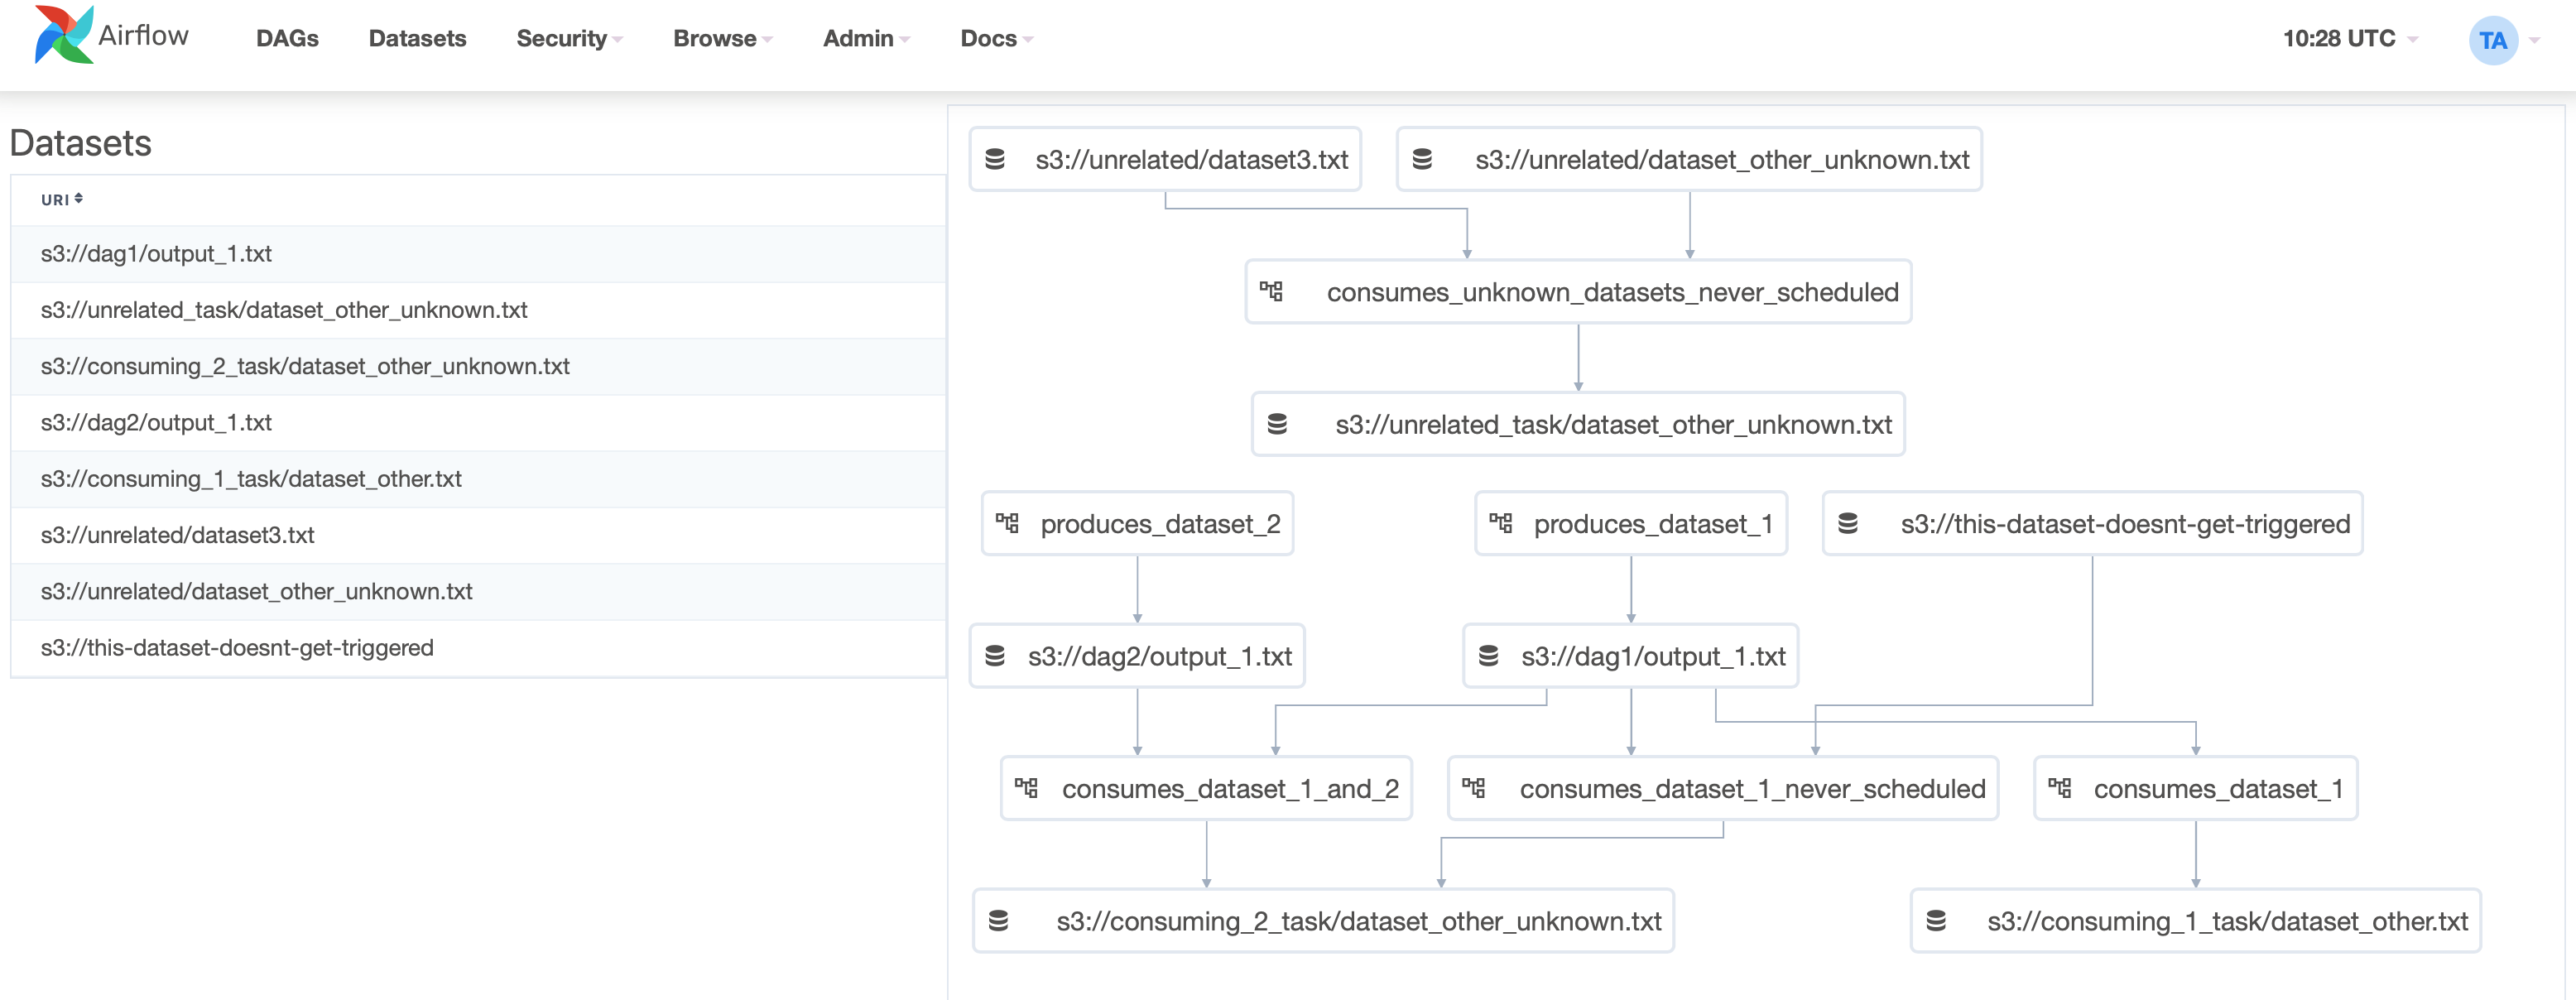Click s3://this-dataset-doesnt-get-triggered in the list
2576x1000 pixels.
pos(237,646)
